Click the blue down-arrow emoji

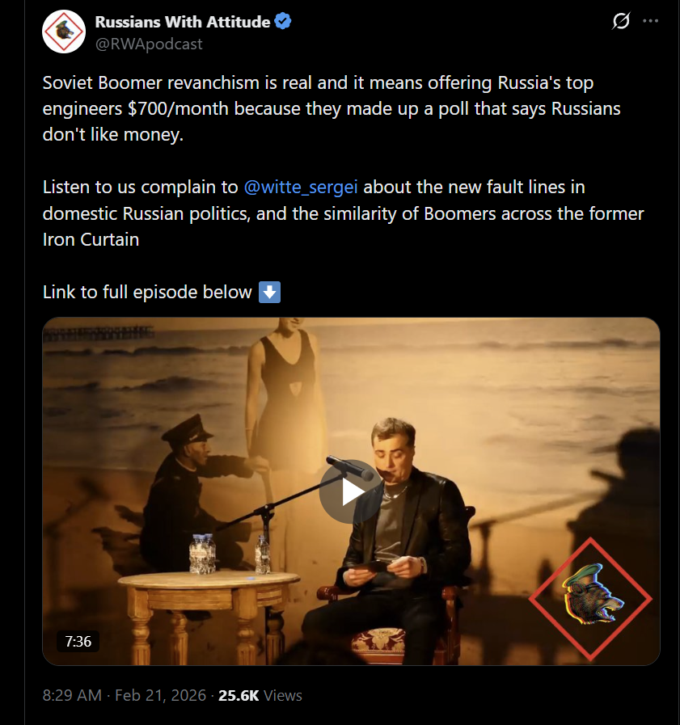tap(269, 292)
